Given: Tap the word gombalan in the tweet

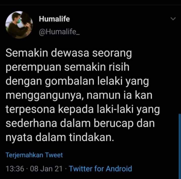Looking at the screenshot, I should 70,81.
